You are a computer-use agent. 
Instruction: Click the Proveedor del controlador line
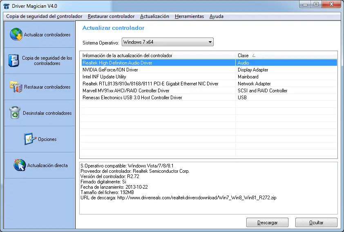pyautogui.click(x=135, y=171)
